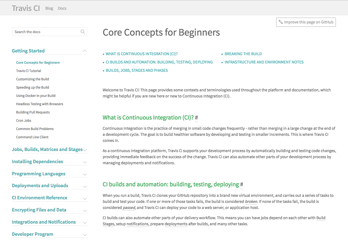
Task: Open Customizing the Build sidebar entry
Action: (33, 79)
